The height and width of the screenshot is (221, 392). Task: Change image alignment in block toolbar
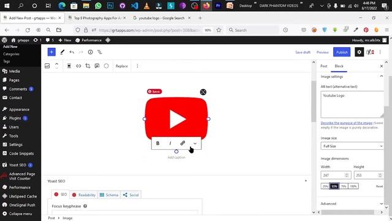point(69,66)
